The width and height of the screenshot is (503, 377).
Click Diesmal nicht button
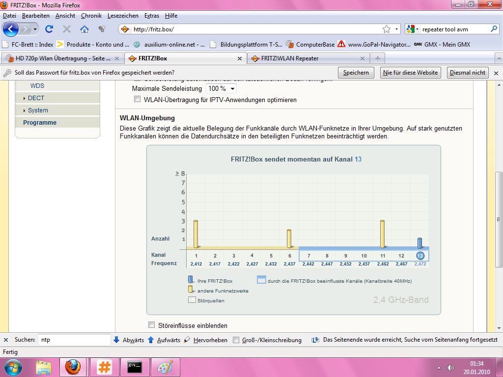pyautogui.click(x=468, y=73)
